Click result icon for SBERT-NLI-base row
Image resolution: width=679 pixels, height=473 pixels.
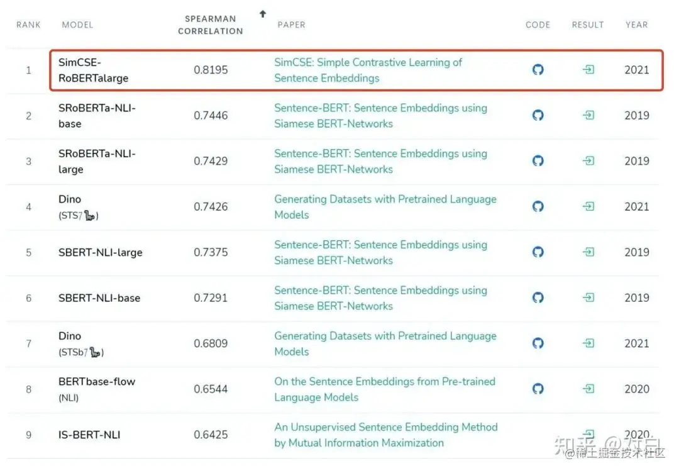(x=588, y=298)
